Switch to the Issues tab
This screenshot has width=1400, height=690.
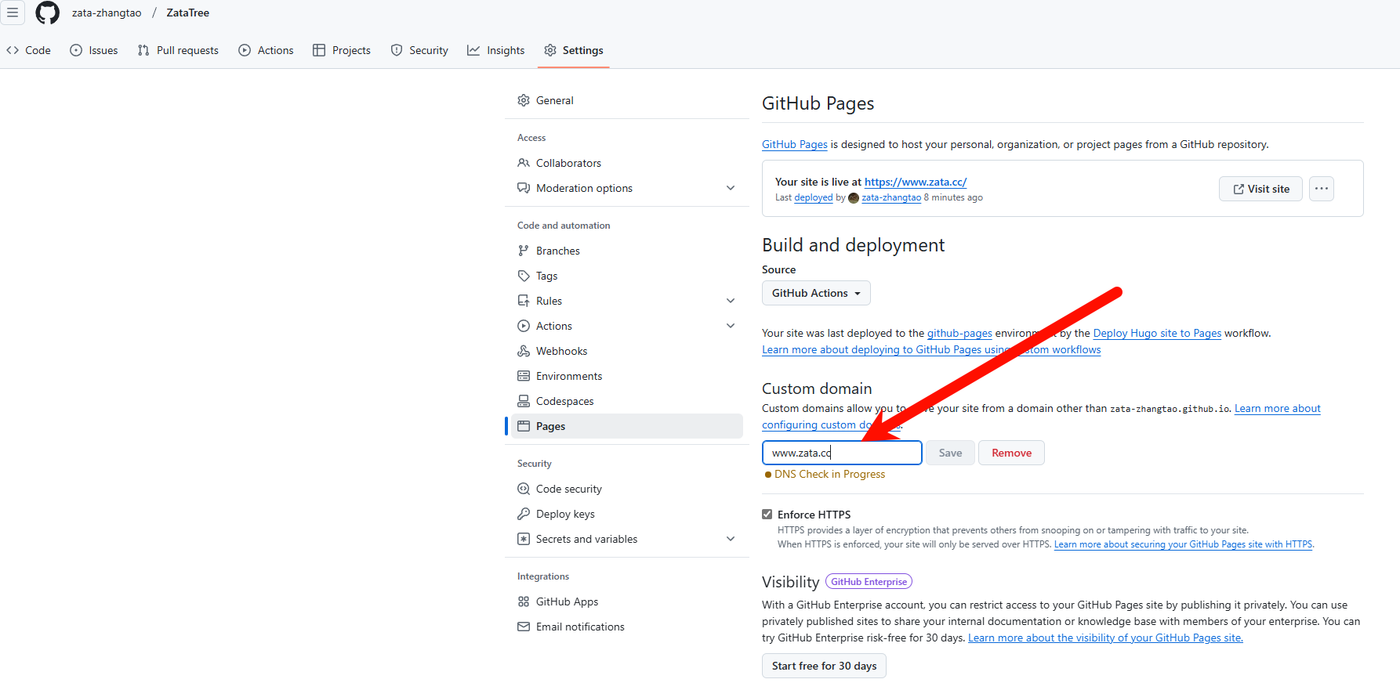(x=94, y=50)
